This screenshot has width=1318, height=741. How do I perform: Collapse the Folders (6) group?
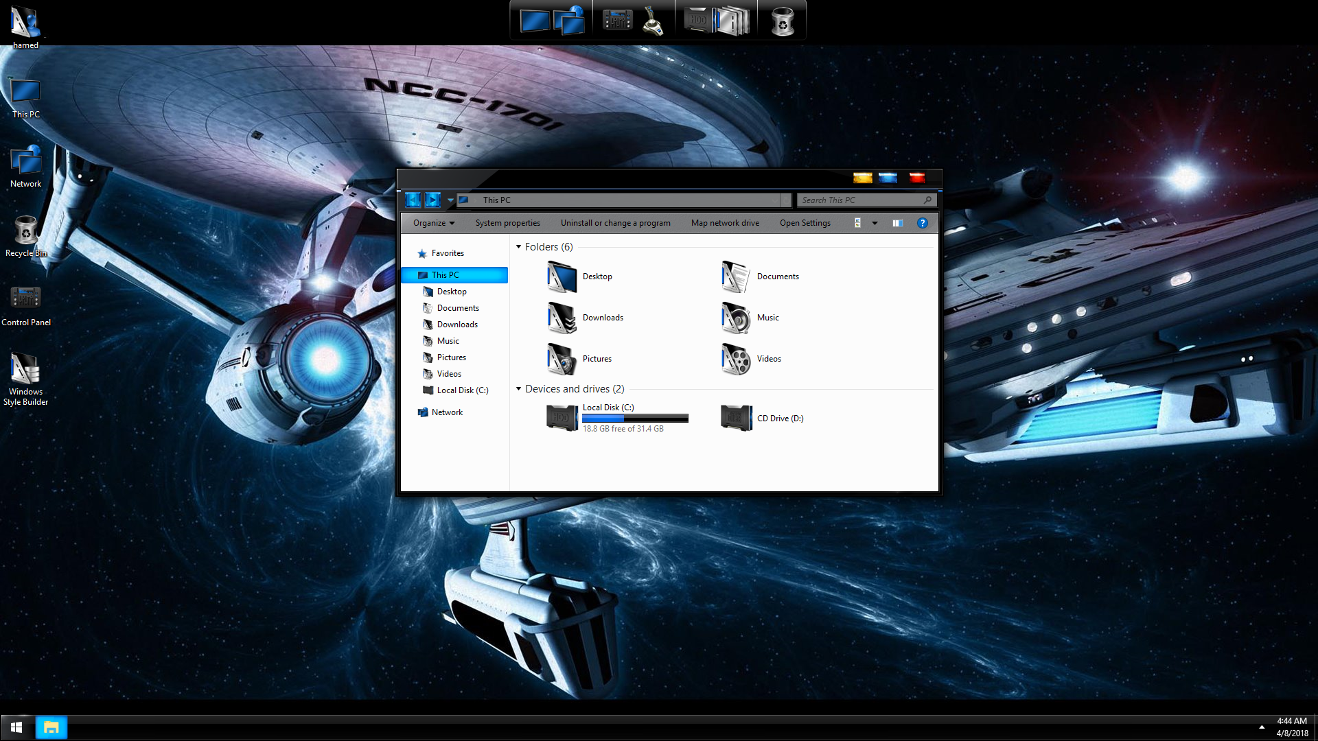pyautogui.click(x=519, y=247)
